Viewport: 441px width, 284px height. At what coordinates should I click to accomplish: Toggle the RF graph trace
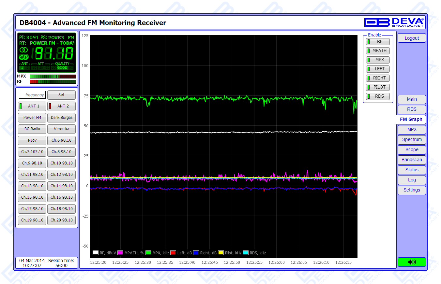point(378,42)
